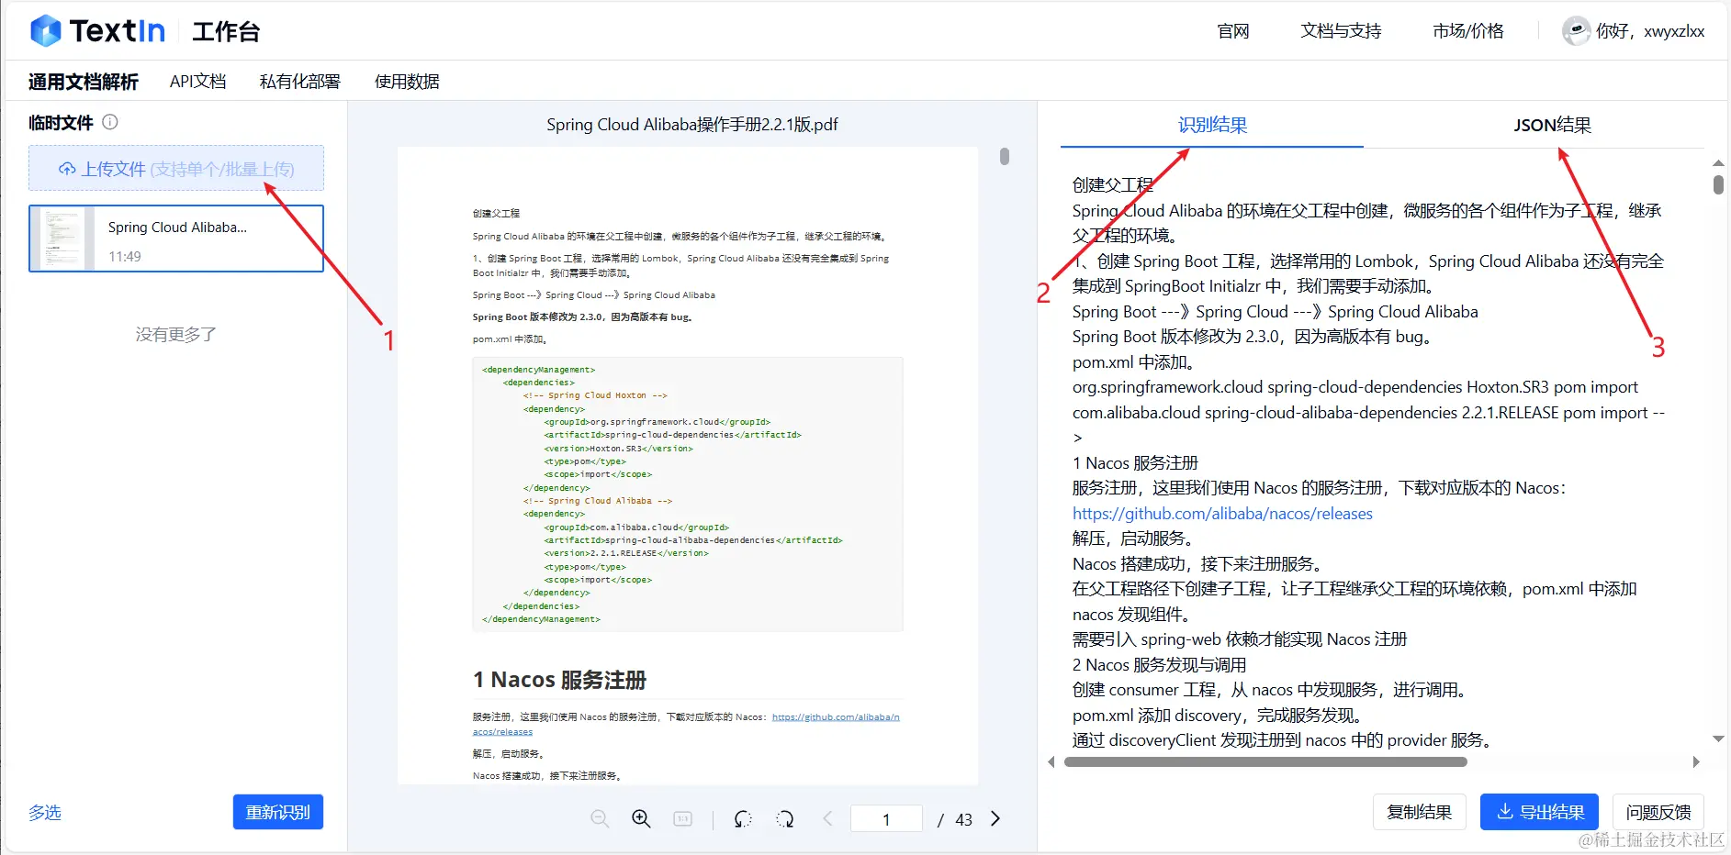Viewport: 1731px width, 855px height.
Task: Click file timestamp '11:49'
Action: tap(125, 257)
